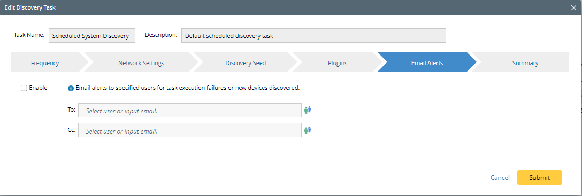The image size is (582, 196).
Task: Click the To: label
Action: [72, 110]
